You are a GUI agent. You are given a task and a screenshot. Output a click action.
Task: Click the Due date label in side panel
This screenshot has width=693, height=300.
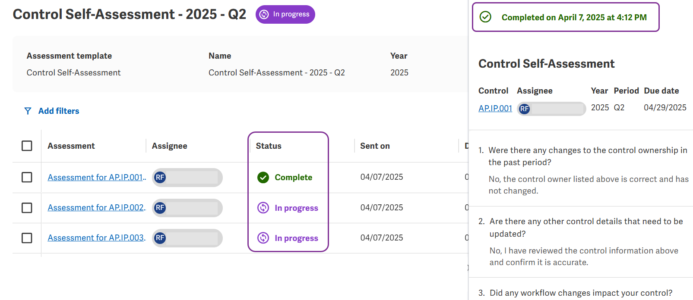tap(661, 91)
